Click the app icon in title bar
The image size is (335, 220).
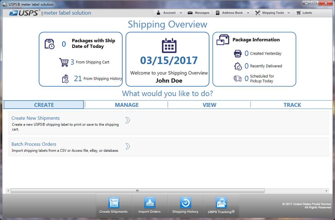coord(5,4)
